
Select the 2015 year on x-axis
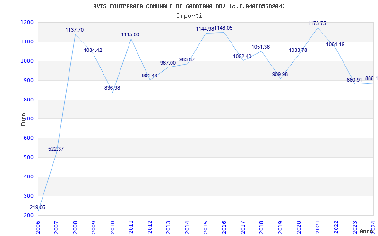coord(206,225)
